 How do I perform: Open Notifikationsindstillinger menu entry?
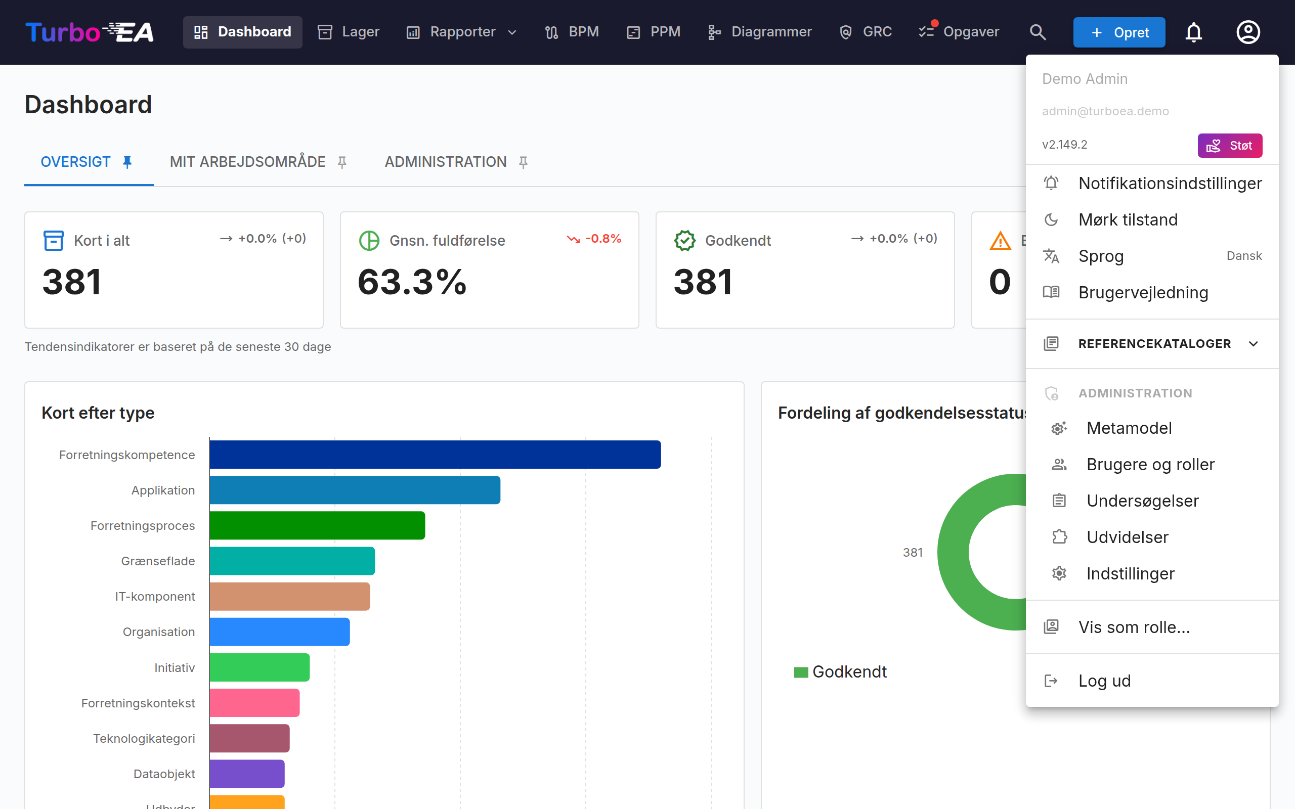(1152, 183)
